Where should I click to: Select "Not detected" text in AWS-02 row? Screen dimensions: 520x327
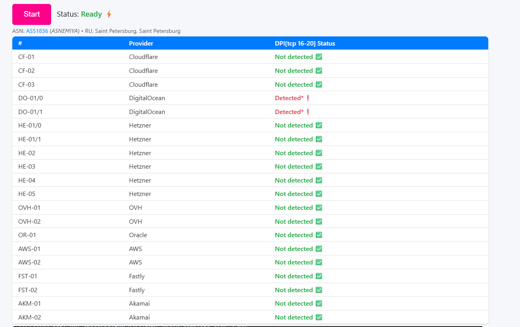(x=294, y=262)
